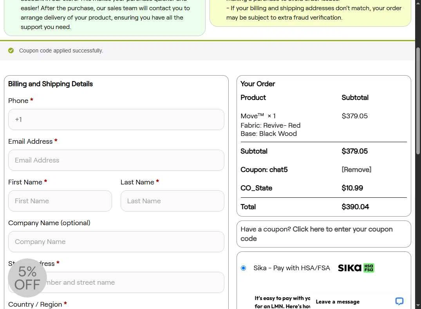The width and height of the screenshot is (421, 309).
Task: Click the Company Name field
Action: point(116,242)
